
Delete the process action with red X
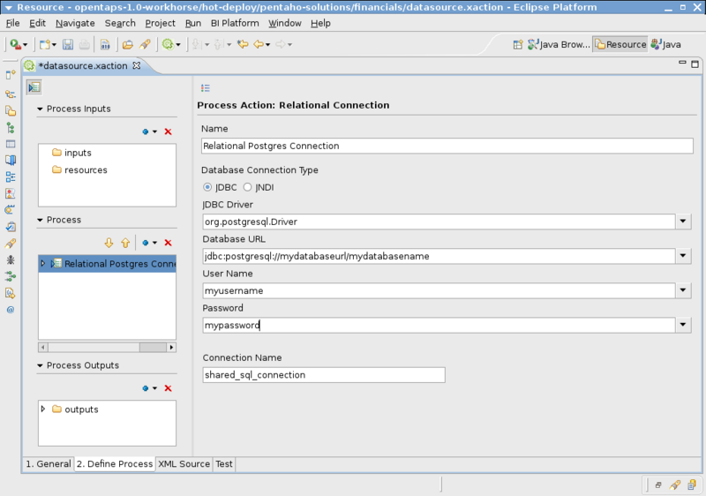coord(168,243)
